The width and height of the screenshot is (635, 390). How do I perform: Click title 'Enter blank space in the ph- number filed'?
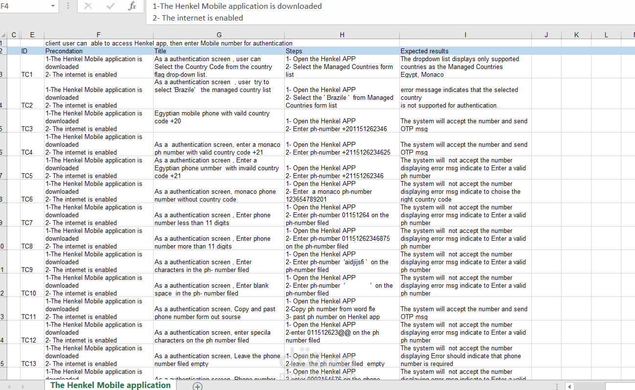(x=219, y=285)
